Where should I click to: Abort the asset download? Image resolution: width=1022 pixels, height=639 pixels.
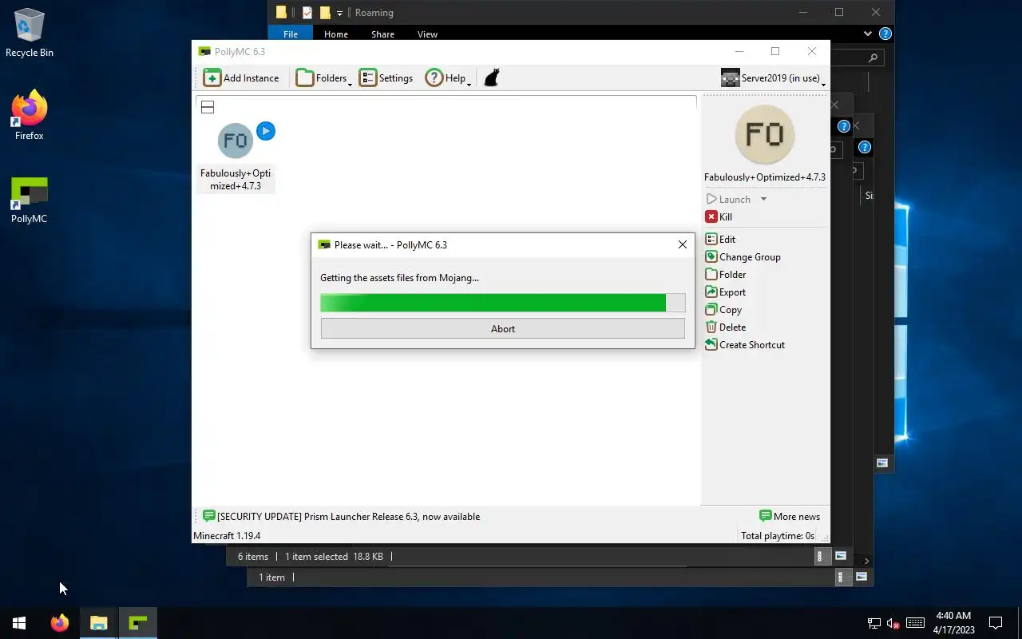pos(503,328)
